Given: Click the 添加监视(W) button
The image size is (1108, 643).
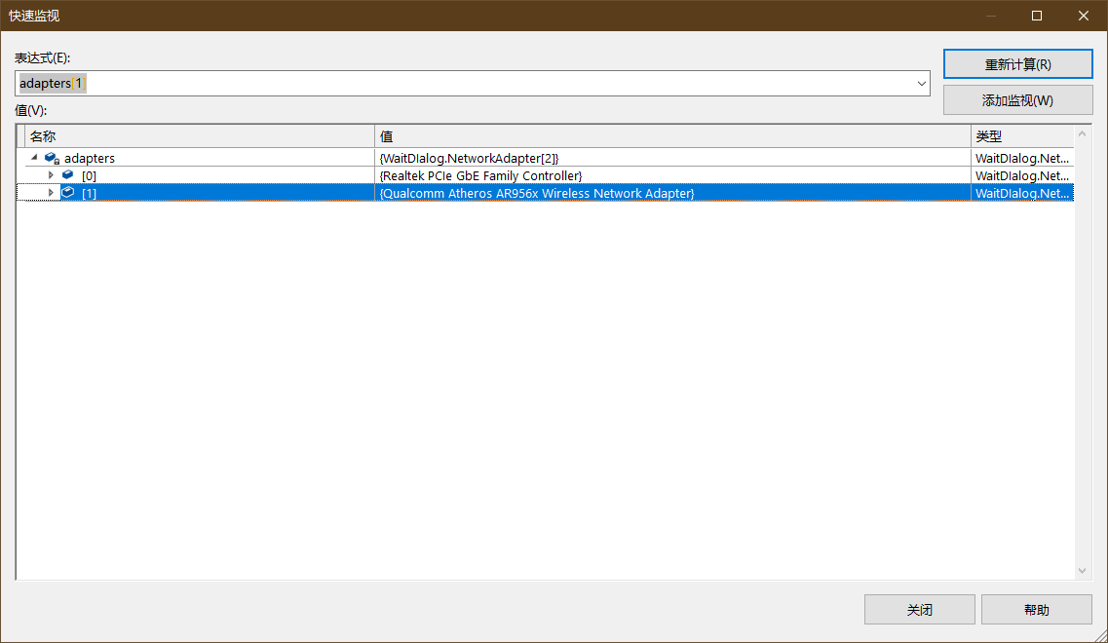Looking at the screenshot, I should point(1017,100).
